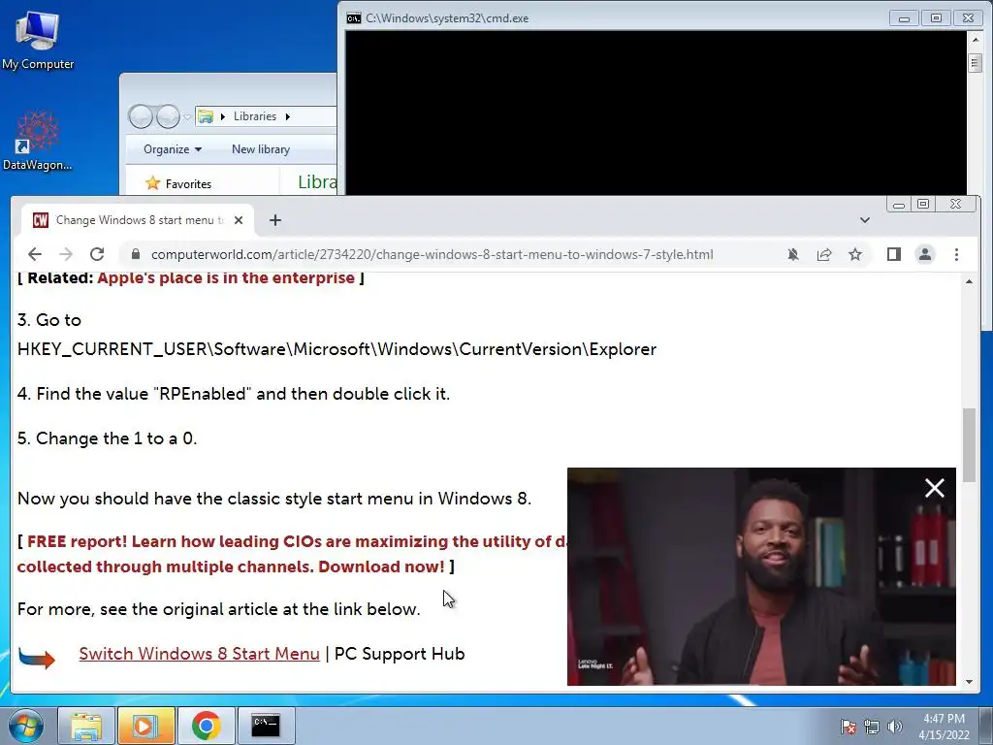Open Switch Windows 8 Start Menu link

(x=199, y=654)
